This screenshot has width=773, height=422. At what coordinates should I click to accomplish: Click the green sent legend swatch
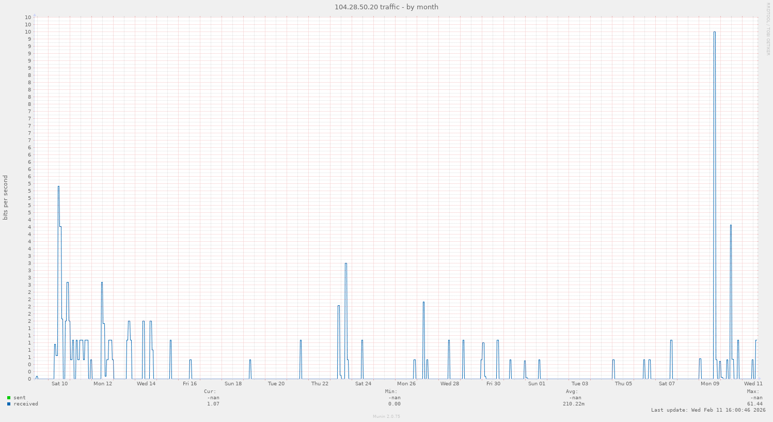(x=9, y=398)
